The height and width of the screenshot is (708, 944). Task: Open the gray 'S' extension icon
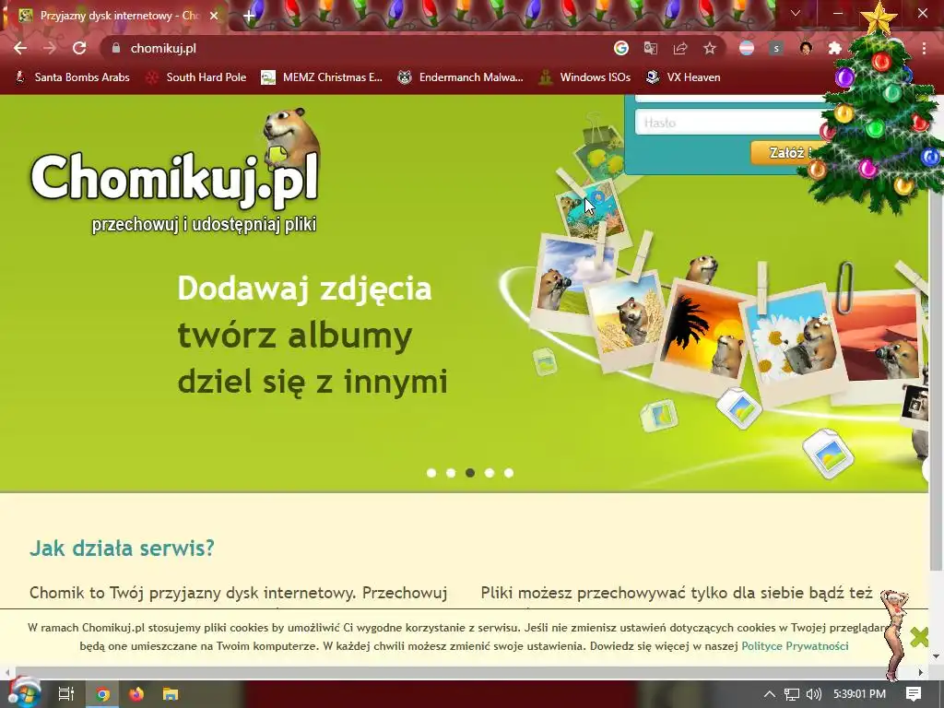coord(776,48)
